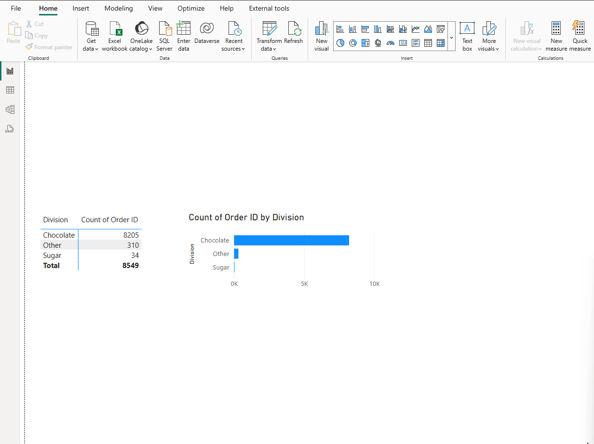594x444 pixels.
Task: Insert a line chart visual
Action: click(416, 29)
